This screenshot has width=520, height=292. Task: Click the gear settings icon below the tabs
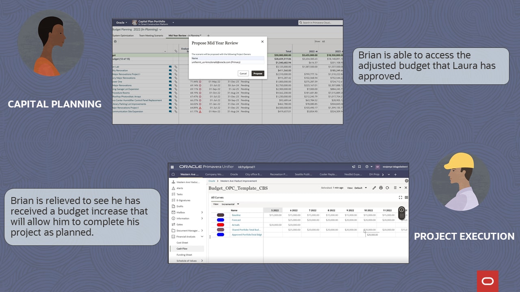tap(406, 181)
